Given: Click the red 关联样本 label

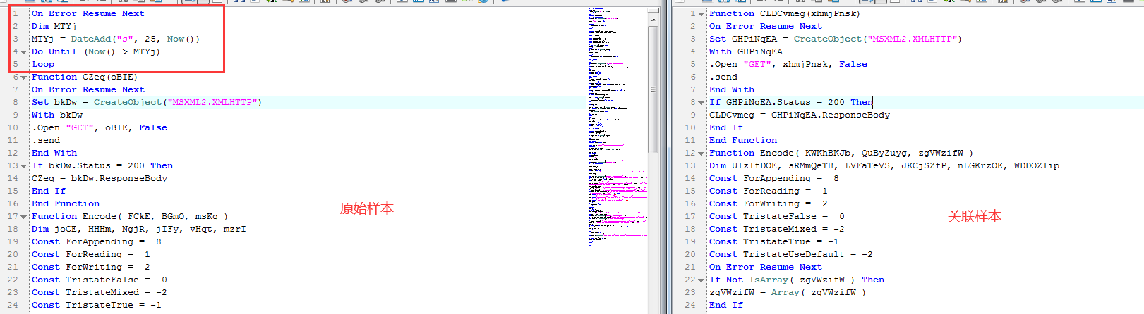Looking at the screenshot, I should point(974,217).
